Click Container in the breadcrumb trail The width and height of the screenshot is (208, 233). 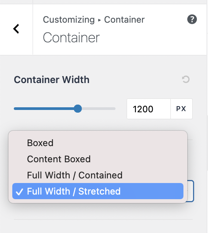(124, 20)
